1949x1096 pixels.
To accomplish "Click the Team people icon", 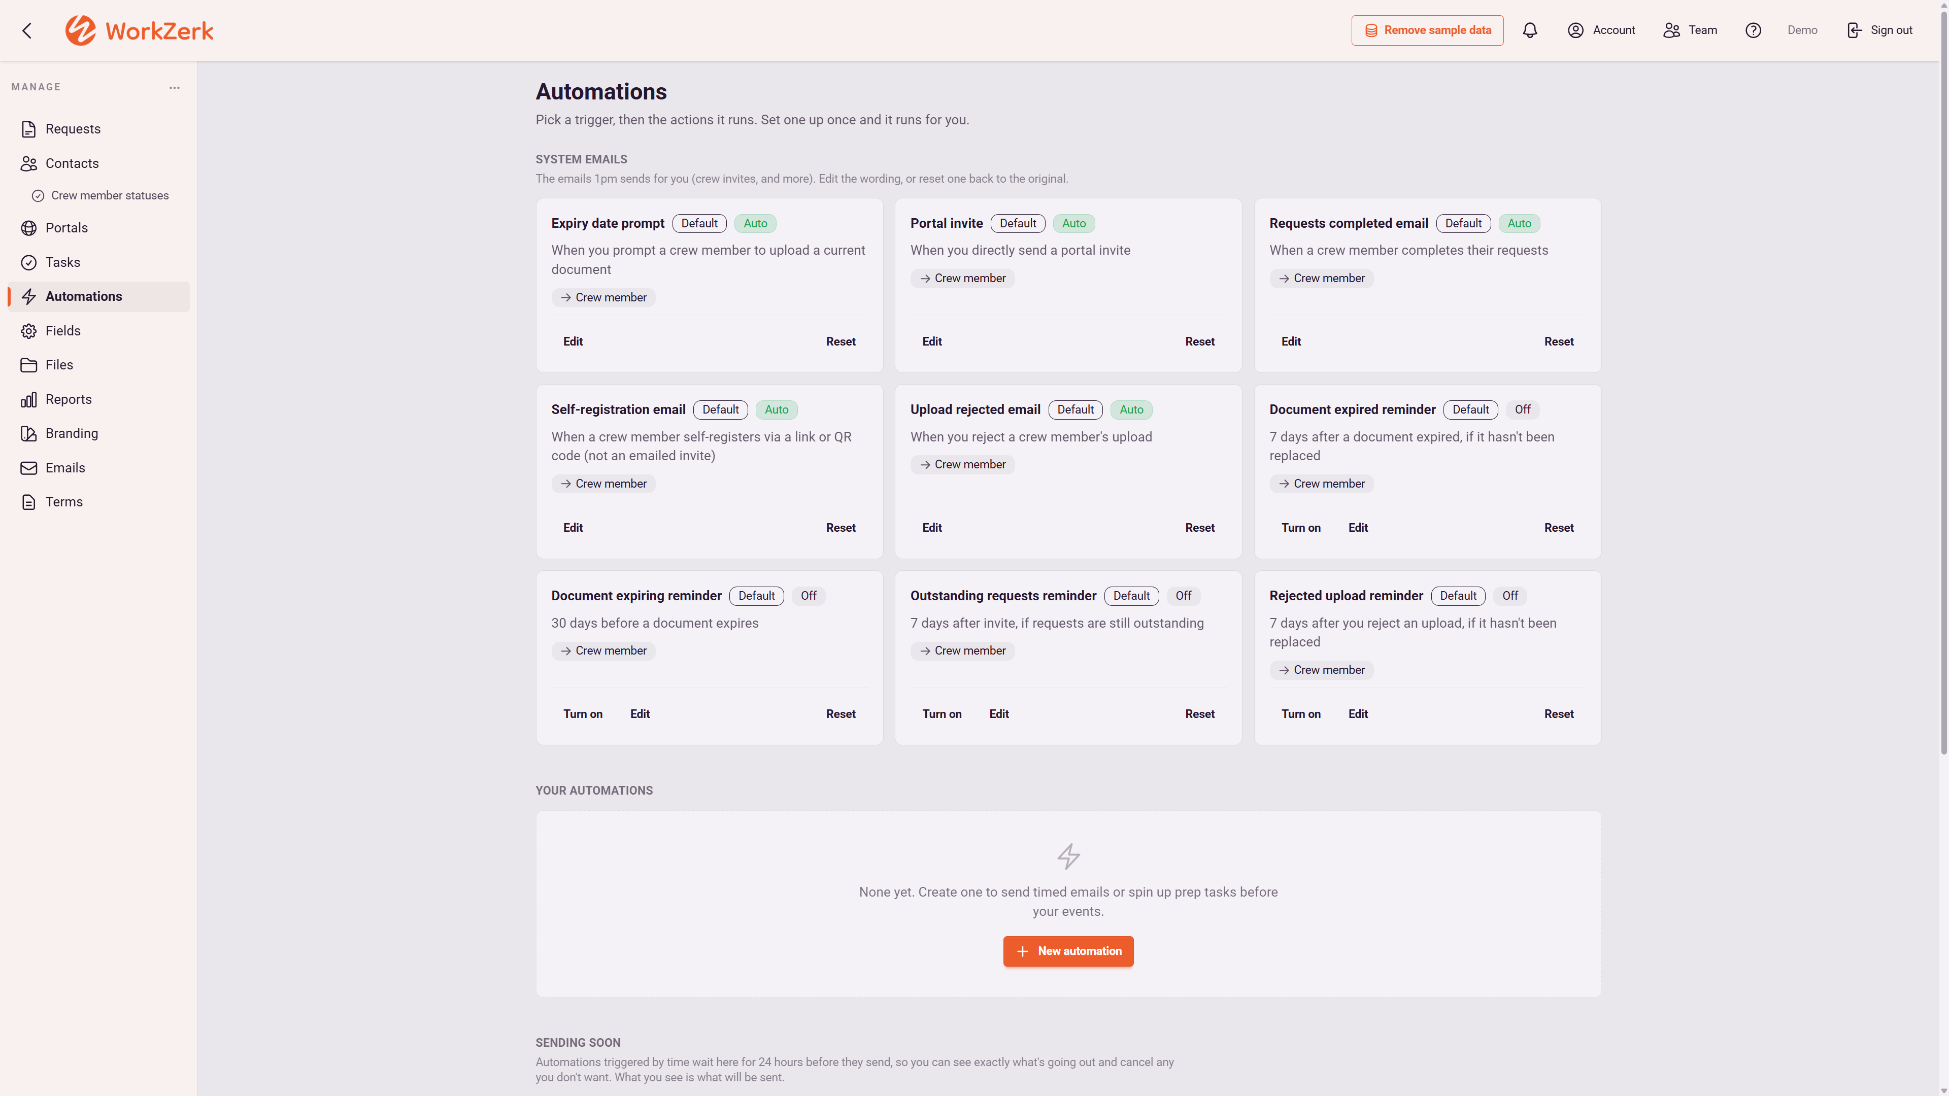I will click(x=1671, y=30).
